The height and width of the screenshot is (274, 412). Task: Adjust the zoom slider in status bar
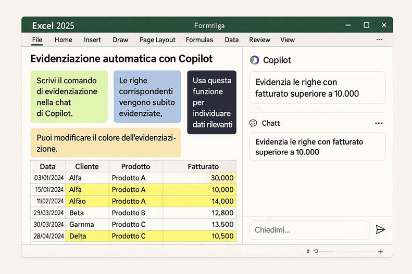click(348, 252)
